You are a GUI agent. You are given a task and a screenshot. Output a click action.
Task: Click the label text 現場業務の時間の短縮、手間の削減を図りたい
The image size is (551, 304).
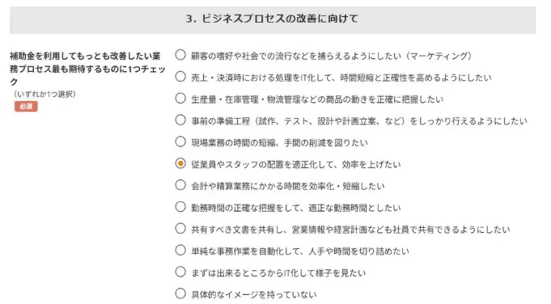(279, 143)
